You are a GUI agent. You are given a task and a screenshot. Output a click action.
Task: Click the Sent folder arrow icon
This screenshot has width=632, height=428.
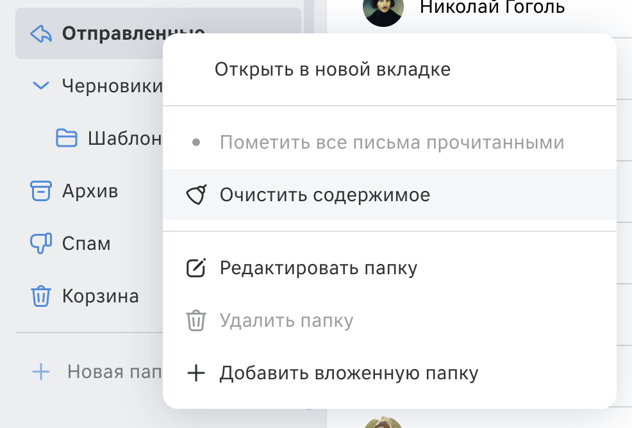(x=41, y=34)
